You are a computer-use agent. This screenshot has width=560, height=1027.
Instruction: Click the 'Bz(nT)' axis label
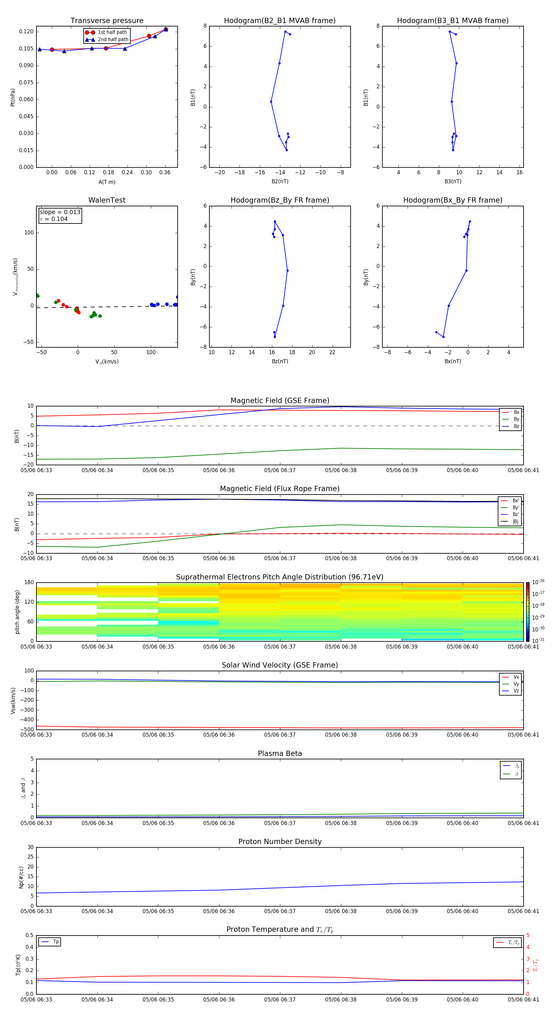pyautogui.click(x=280, y=361)
